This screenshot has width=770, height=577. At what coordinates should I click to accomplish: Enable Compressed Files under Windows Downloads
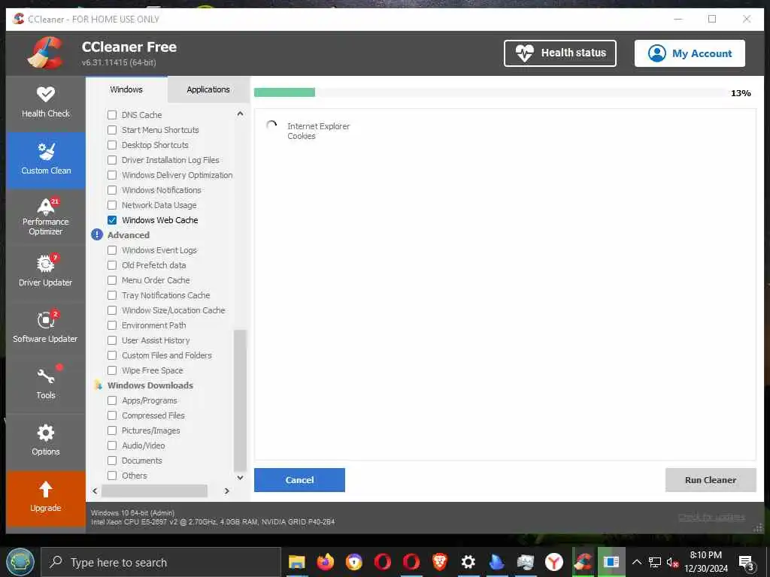[x=112, y=415]
